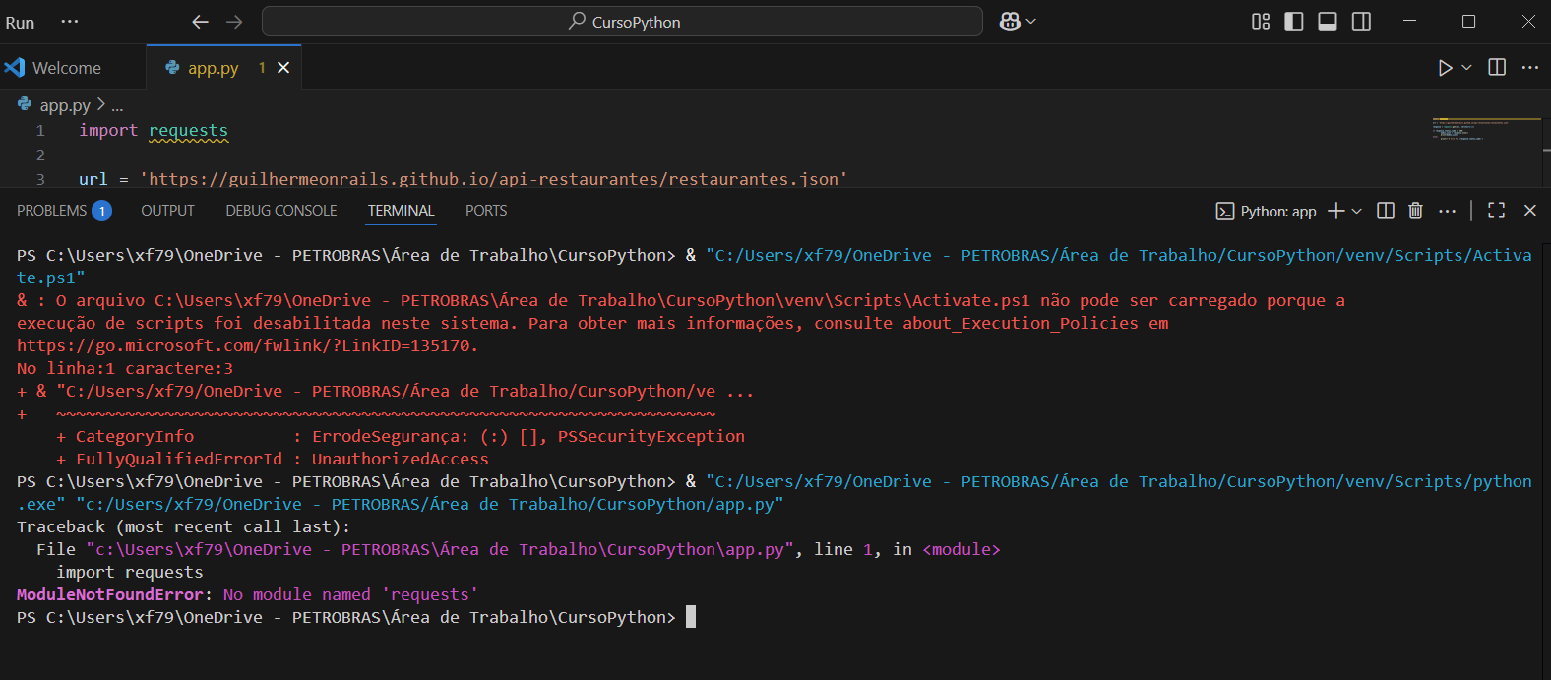Toggle the secondary sidebar visibility
Screen dimensions: 1551x680
[x=1361, y=22]
